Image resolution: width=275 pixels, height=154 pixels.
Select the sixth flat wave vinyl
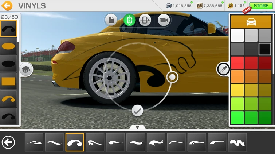point(136,142)
